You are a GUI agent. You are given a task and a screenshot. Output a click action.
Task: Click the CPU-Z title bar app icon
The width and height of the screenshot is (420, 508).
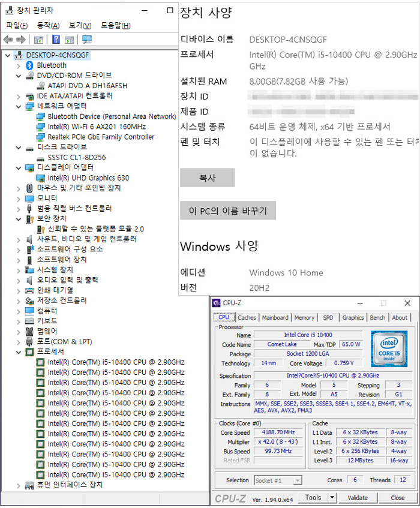216,303
